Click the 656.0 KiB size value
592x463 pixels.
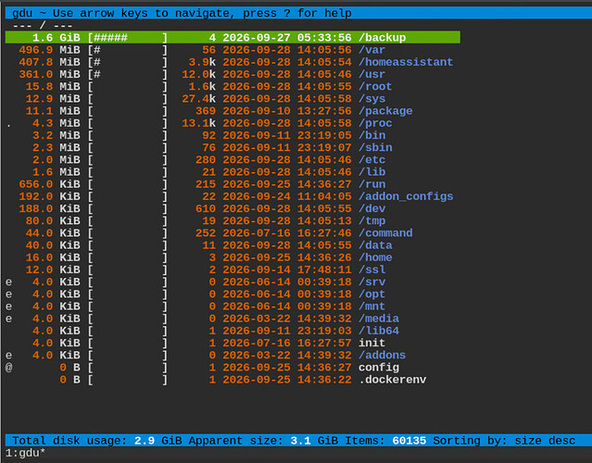49,183
